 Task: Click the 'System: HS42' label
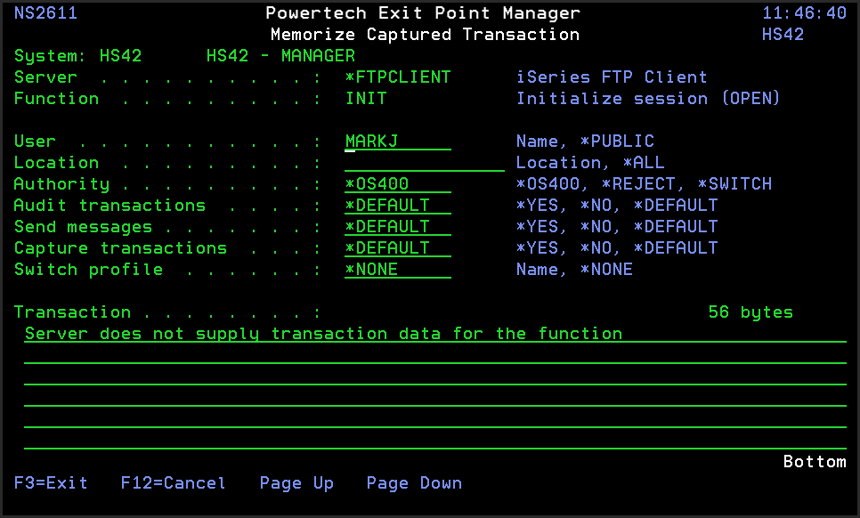coord(77,56)
